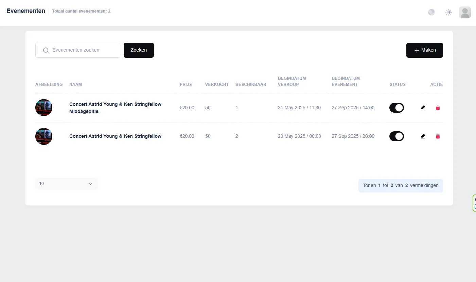Disable status switch for 20:00 concert

(396, 136)
